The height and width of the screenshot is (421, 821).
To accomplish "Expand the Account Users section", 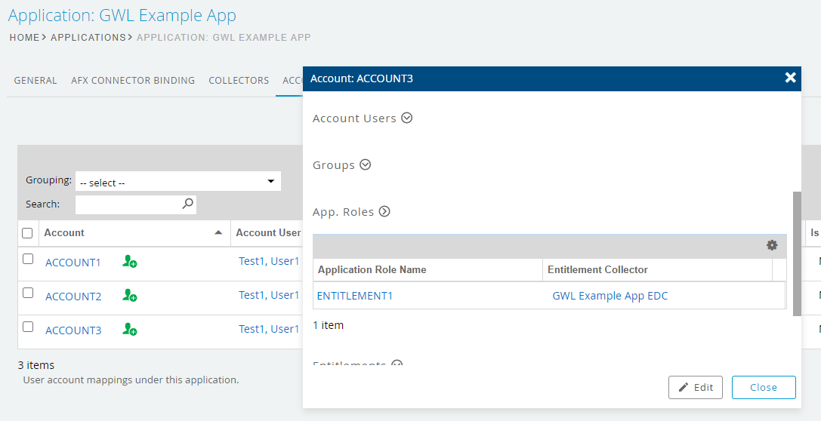I will click(x=406, y=118).
